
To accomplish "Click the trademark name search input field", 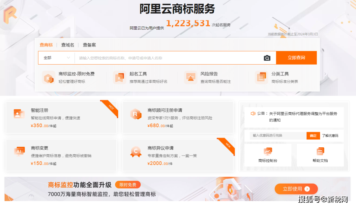I will tap(168, 58).
